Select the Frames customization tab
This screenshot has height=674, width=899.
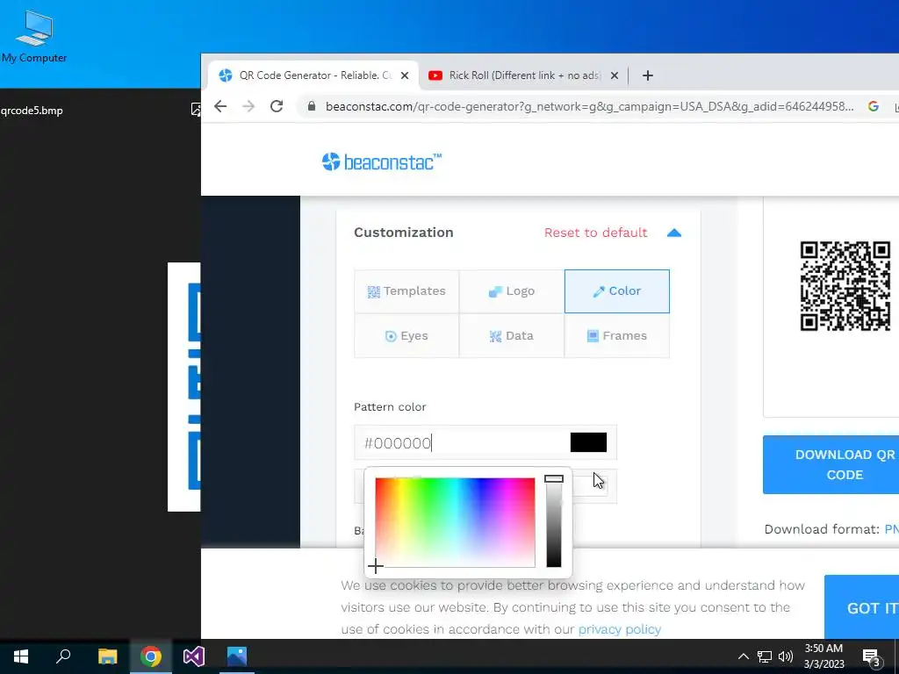coord(617,336)
